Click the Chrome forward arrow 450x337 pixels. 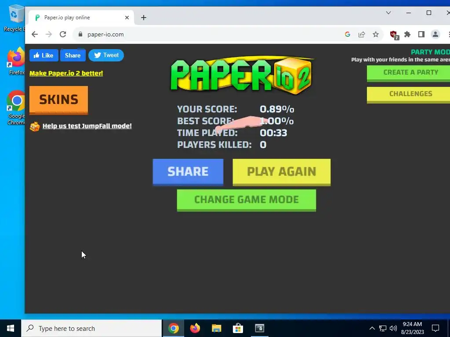49,34
